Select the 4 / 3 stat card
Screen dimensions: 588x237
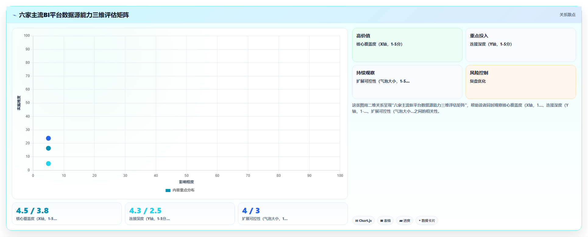coord(293,214)
